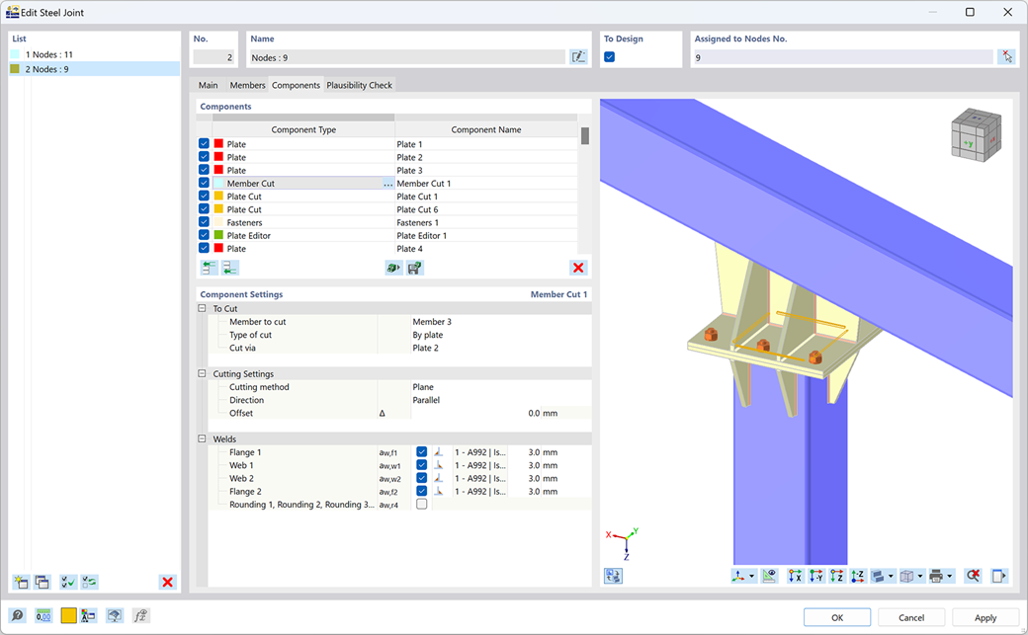Click the save component icon below Components list

click(x=414, y=267)
